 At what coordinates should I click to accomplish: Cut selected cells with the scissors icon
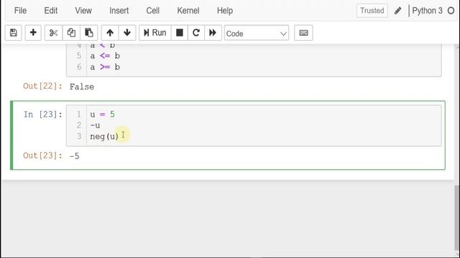(53, 33)
